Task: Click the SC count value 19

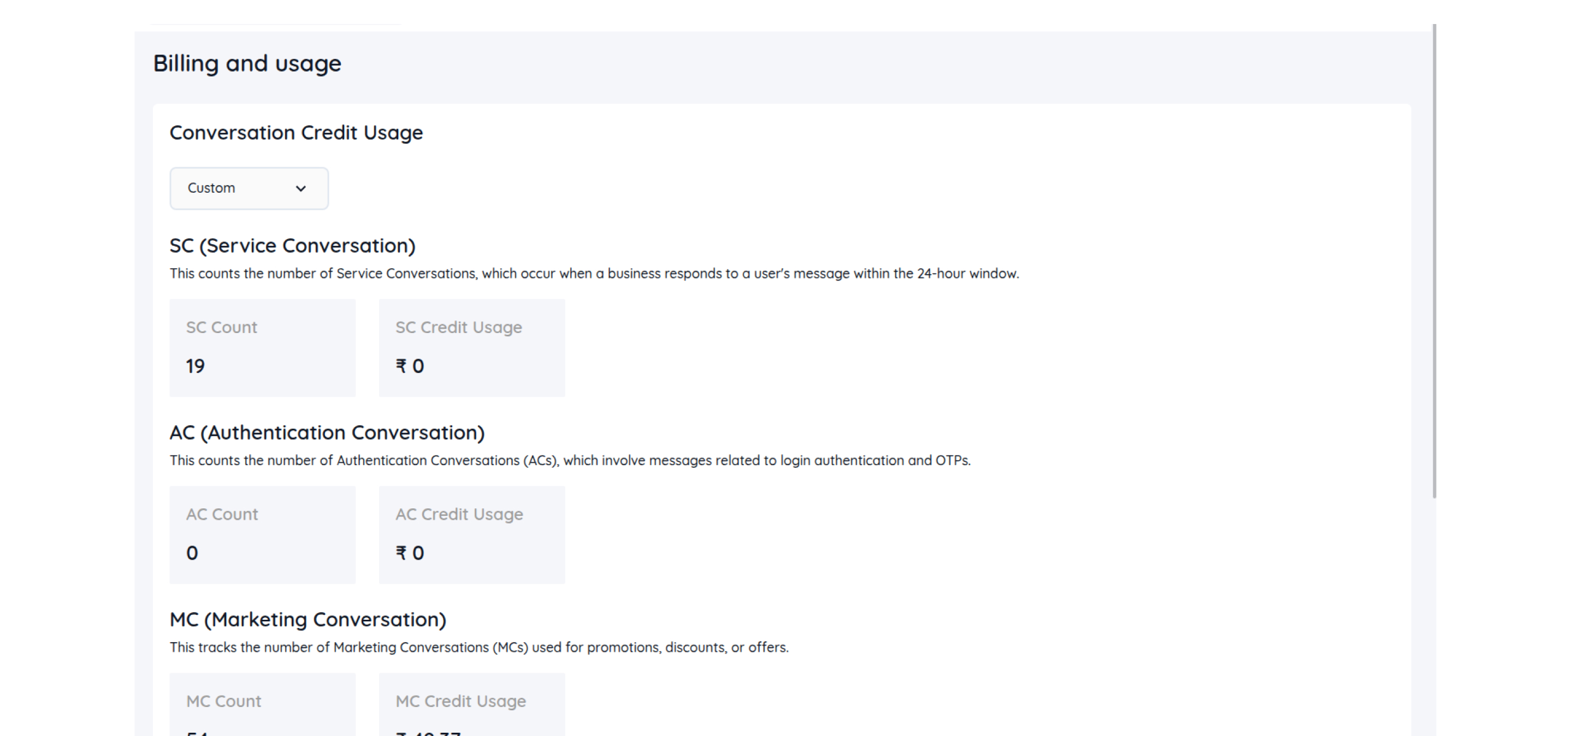Action: (196, 366)
